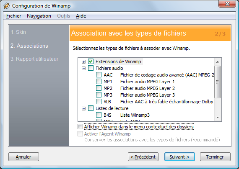Collapse the Fichiers audio node
The height and width of the screenshot is (169, 239).
[83, 69]
